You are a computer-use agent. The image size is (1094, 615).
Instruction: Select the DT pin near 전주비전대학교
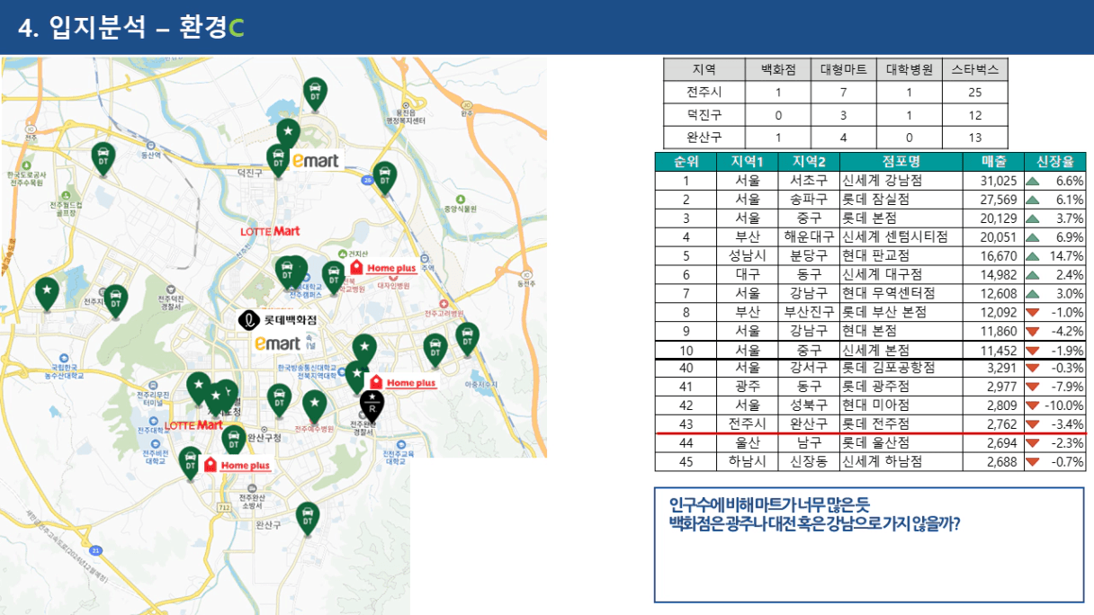tap(190, 463)
